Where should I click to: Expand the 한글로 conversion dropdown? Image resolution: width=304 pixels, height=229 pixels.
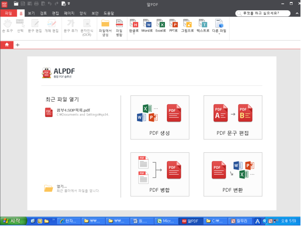point(133,34)
